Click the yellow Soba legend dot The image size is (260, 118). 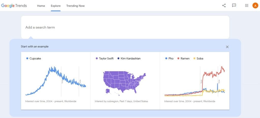(194, 58)
